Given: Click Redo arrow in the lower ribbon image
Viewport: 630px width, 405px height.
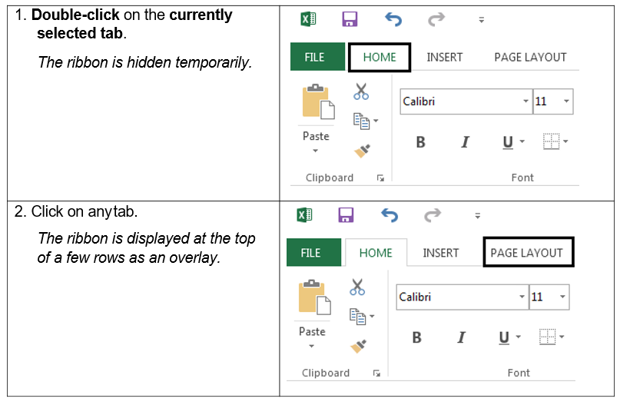Looking at the screenshot, I should [x=433, y=215].
